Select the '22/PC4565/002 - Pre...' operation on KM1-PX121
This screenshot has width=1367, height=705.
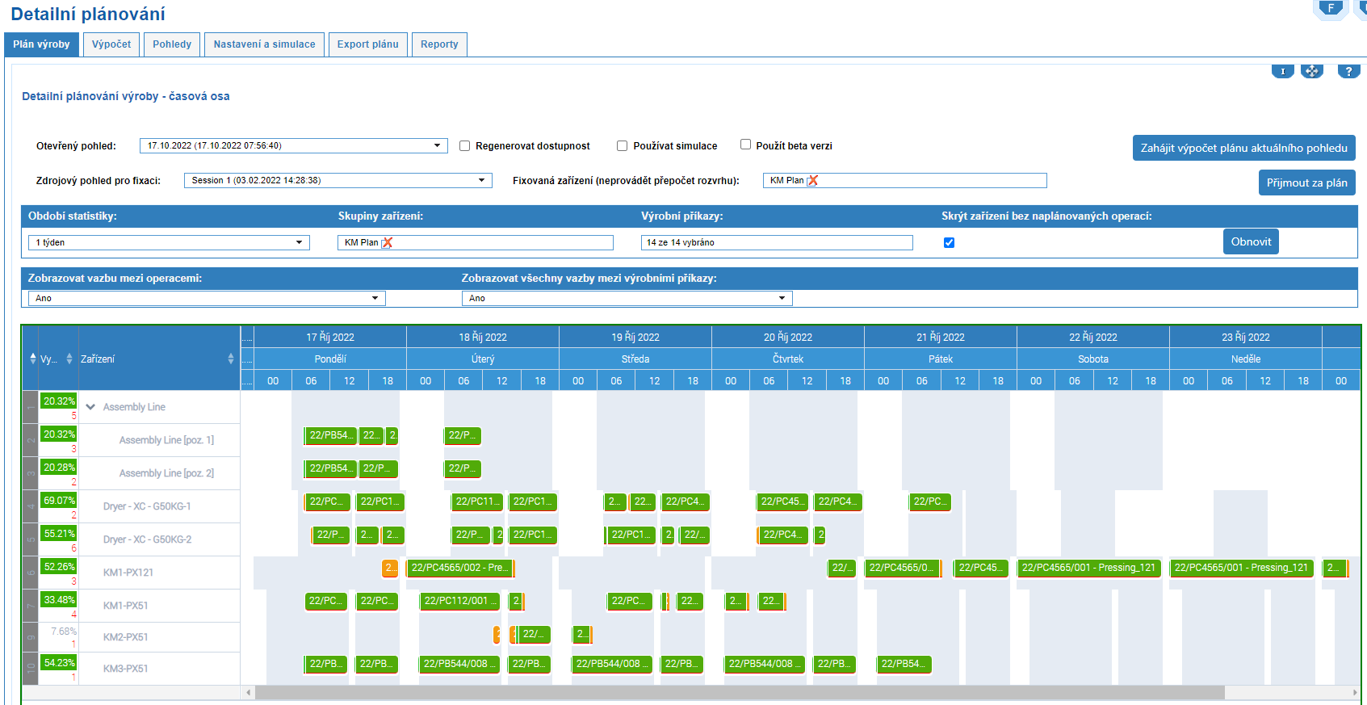point(459,568)
